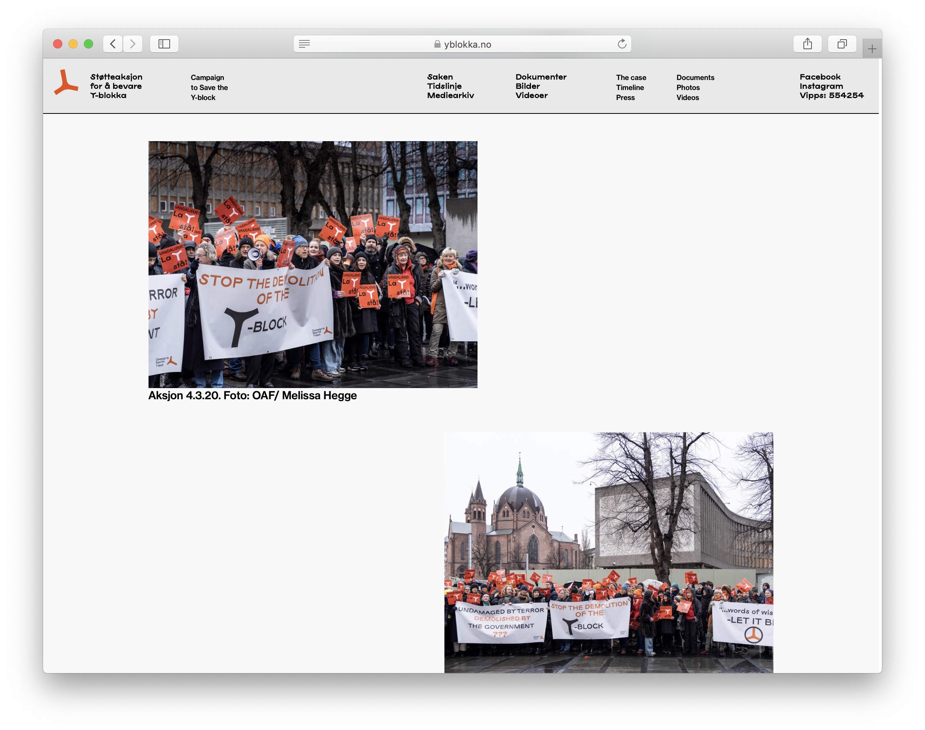925x730 pixels.
Task: Open the English Timeline link
Action: click(629, 88)
